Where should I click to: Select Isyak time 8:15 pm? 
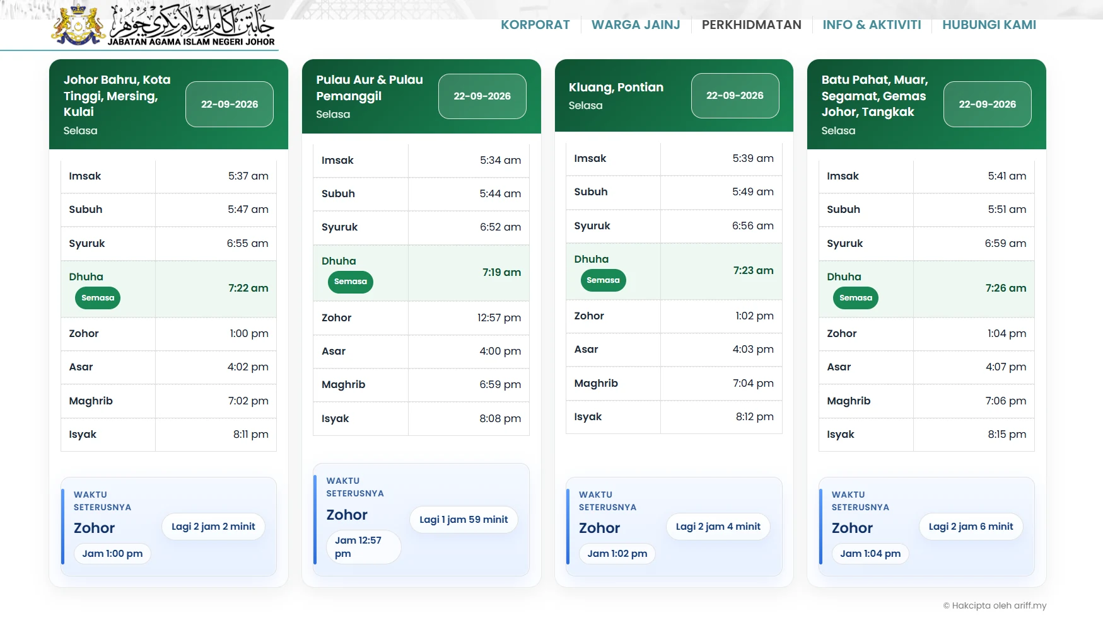tap(1007, 434)
